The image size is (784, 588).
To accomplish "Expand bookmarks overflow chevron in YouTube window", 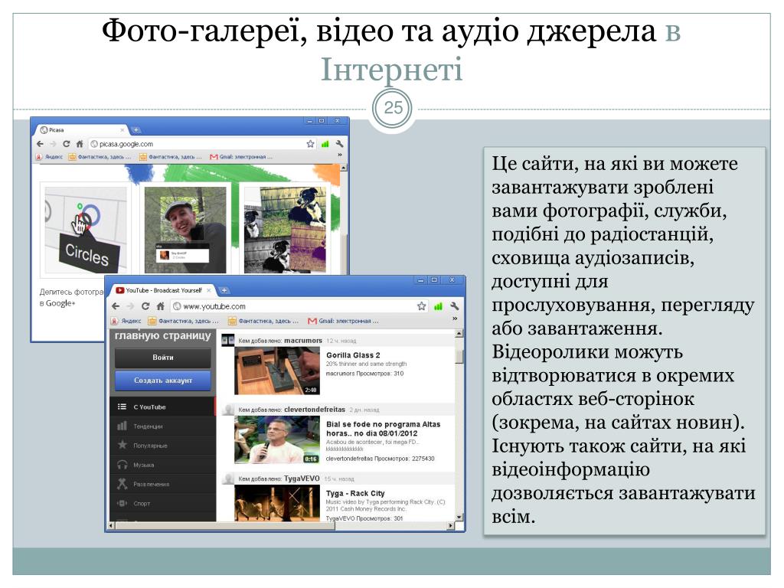I will [x=455, y=319].
